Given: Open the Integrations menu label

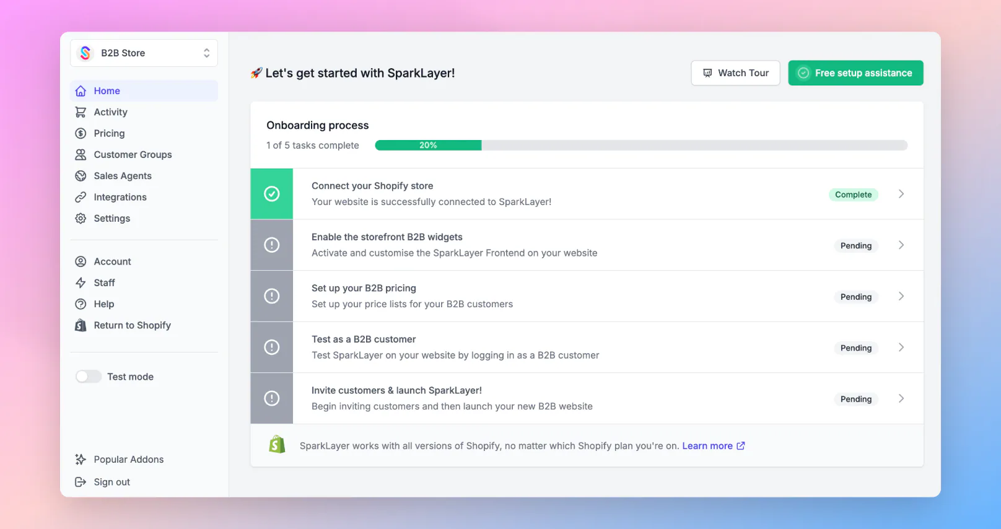Looking at the screenshot, I should coord(120,198).
